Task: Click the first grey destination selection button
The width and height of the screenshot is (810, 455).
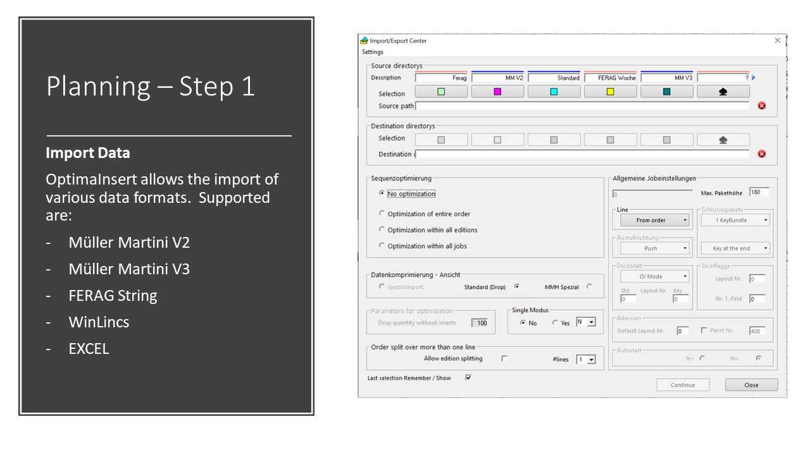Action: point(441,140)
